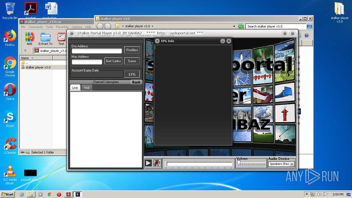
Task: Click the WinRAR archive path box
Action: point(51,51)
